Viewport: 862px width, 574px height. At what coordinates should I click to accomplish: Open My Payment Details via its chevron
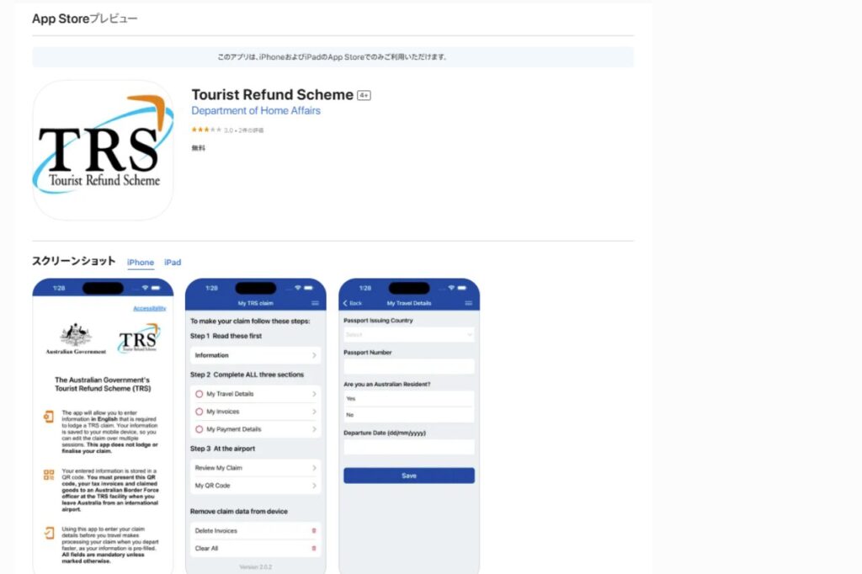(x=314, y=429)
